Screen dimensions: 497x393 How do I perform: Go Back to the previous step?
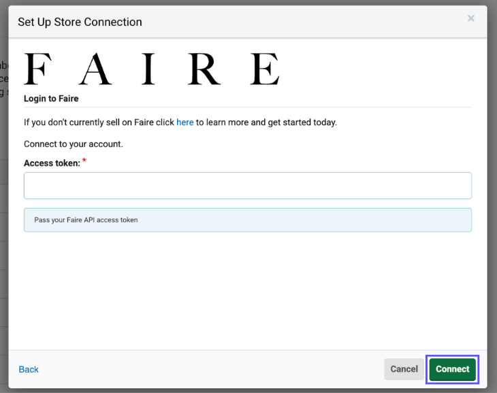pos(29,369)
